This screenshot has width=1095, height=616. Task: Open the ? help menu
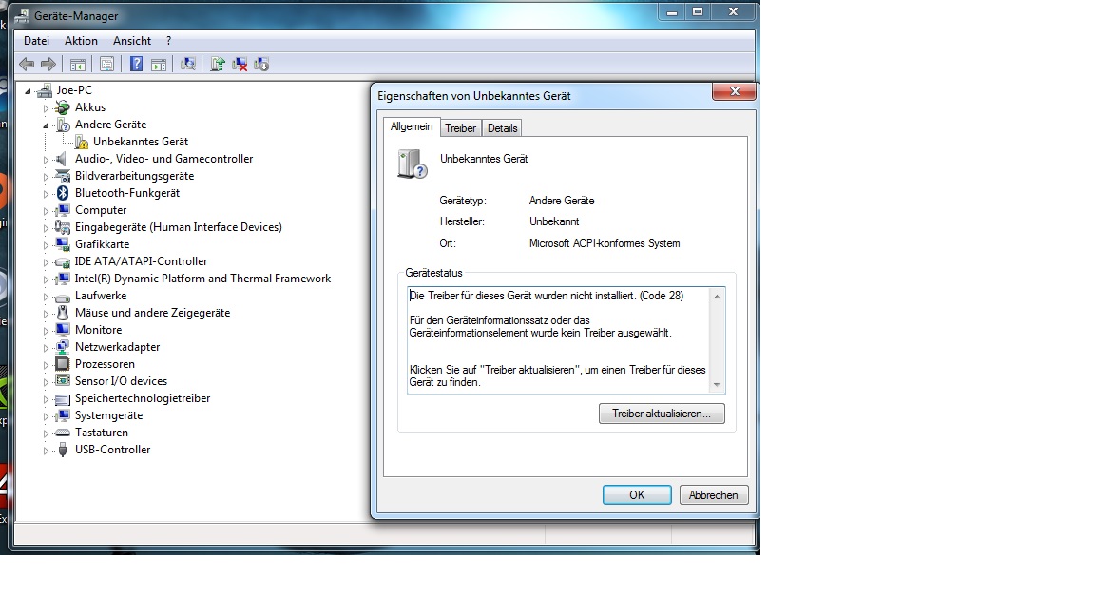tap(168, 41)
